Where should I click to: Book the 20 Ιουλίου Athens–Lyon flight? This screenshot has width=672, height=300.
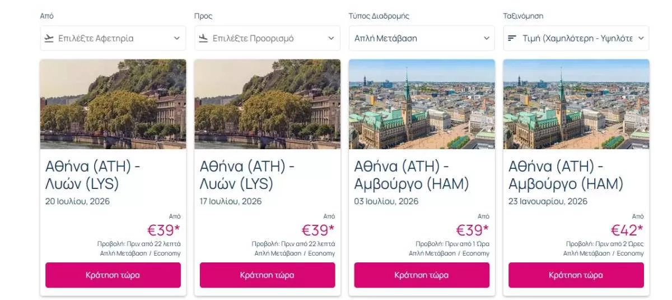(x=113, y=275)
